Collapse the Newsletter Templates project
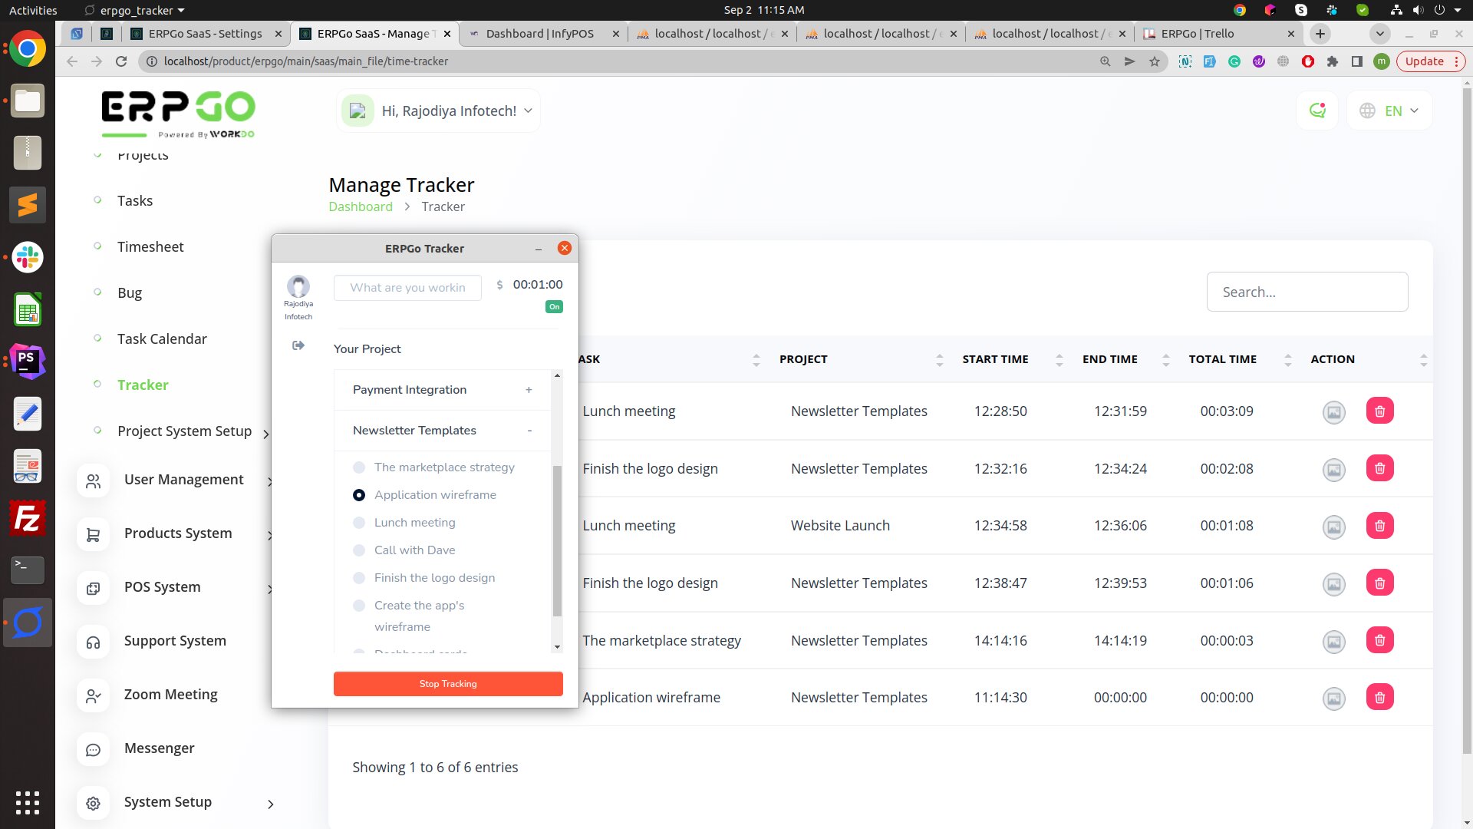 [529, 431]
